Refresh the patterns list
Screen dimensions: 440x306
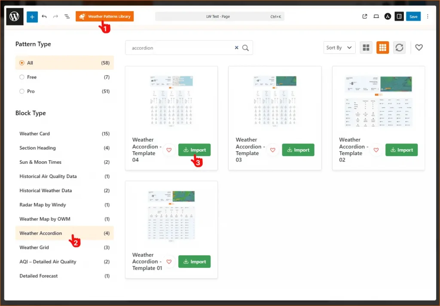pyautogui.click(x=399, y=47)
